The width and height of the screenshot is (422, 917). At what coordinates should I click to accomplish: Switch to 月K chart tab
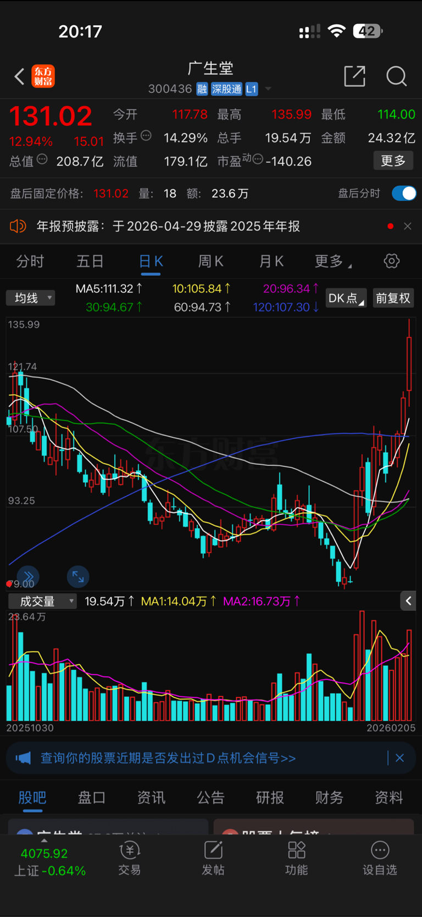click(271, 262)
